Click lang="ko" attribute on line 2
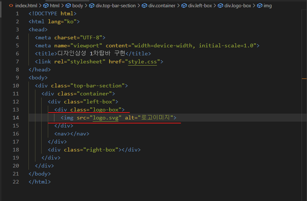 (x=62, y=22)
